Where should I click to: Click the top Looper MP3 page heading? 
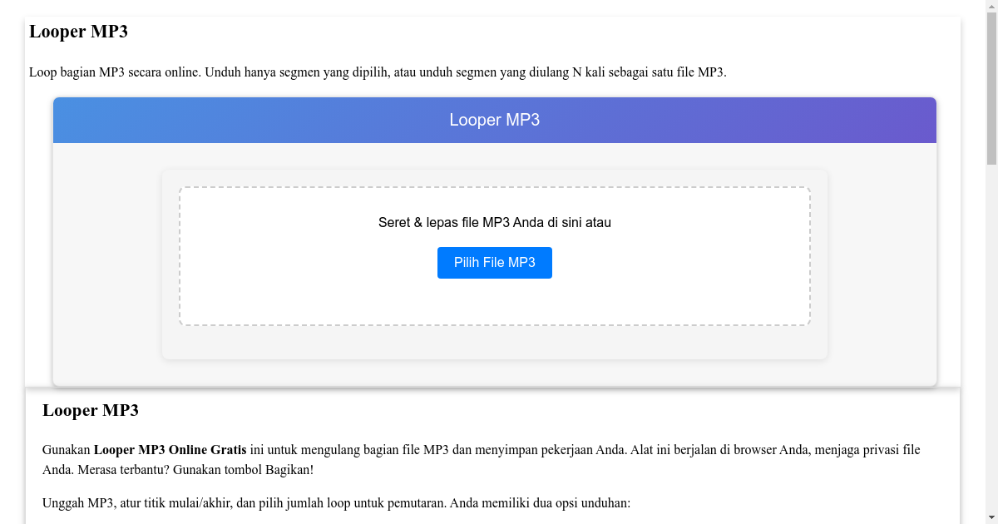click(78, 32)
